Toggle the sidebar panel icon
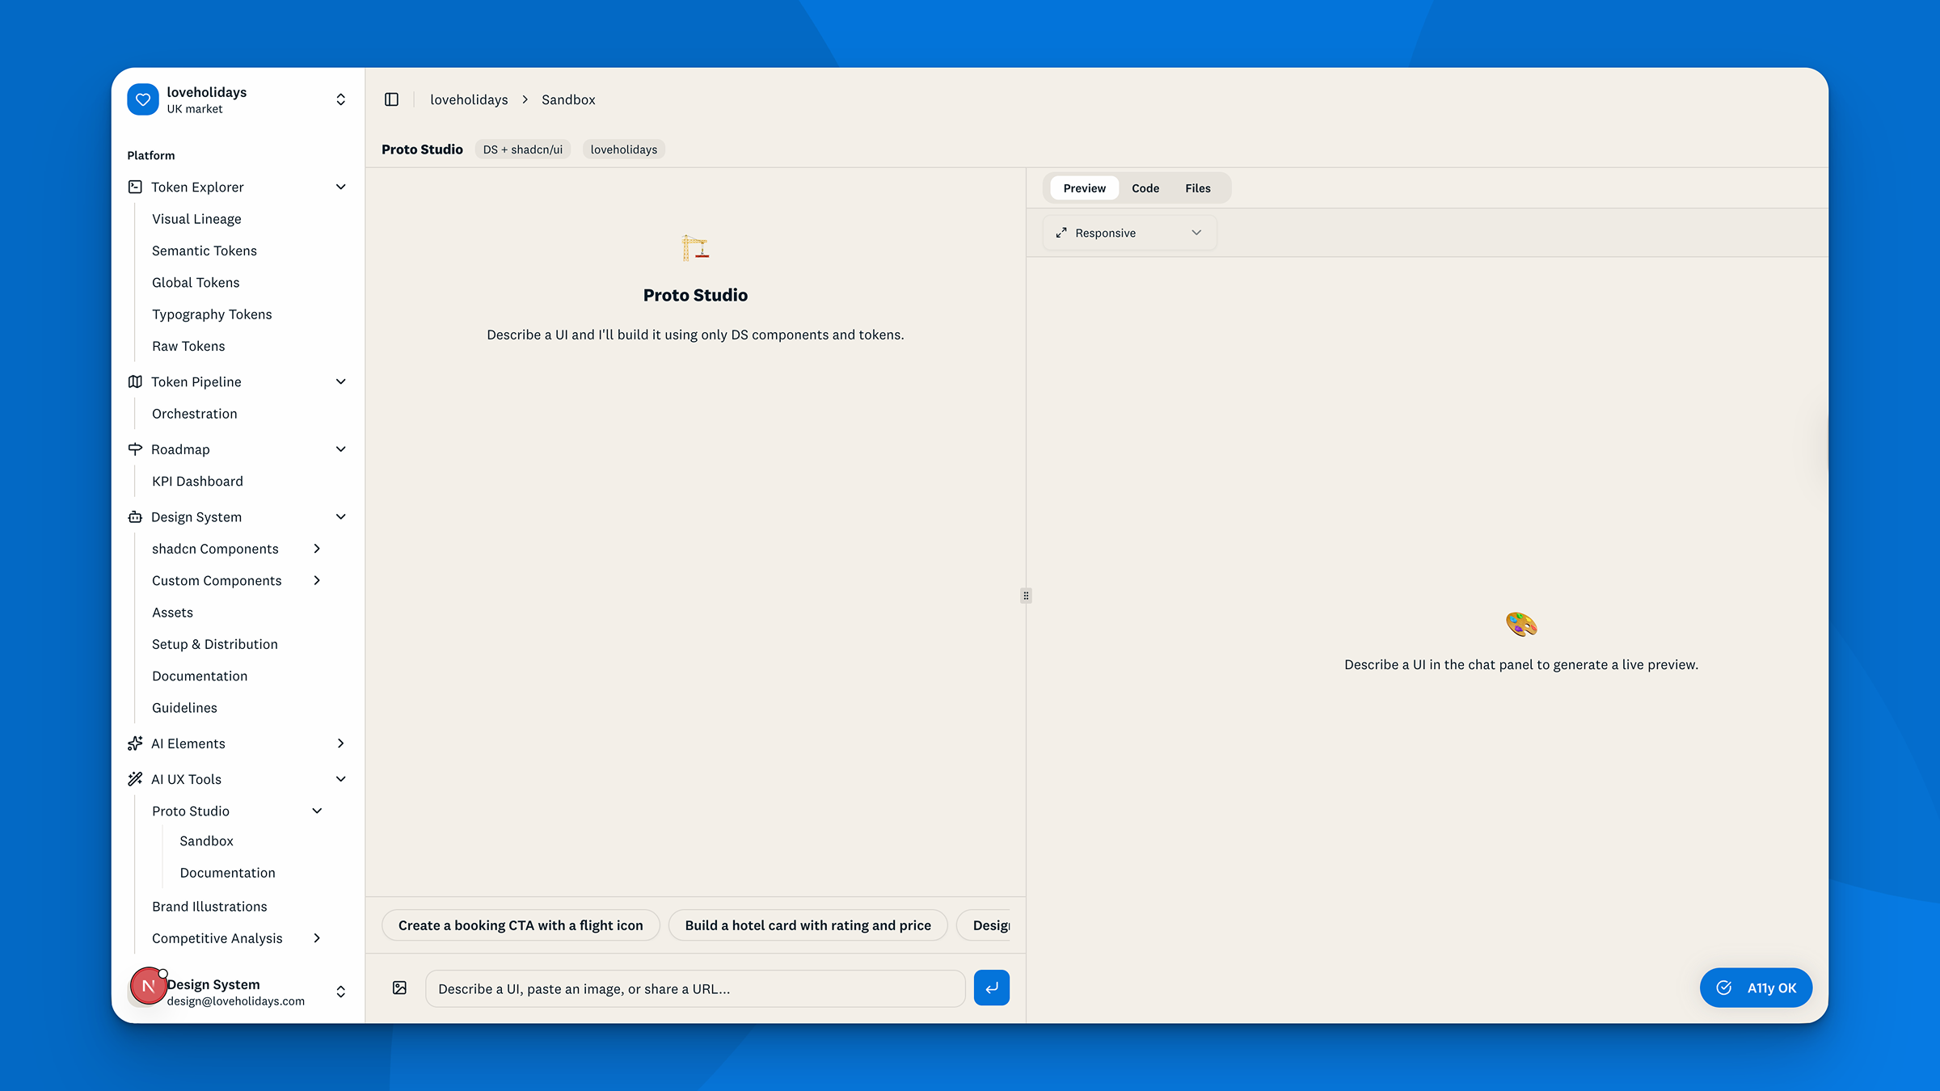The height and width of the screenshot is (1091, 1940). coord(391,99)
